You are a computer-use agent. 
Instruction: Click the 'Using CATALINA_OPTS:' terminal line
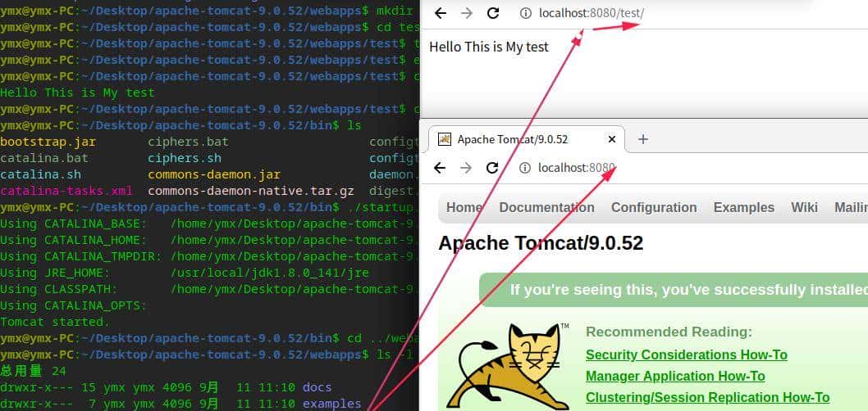coord(74,305)
